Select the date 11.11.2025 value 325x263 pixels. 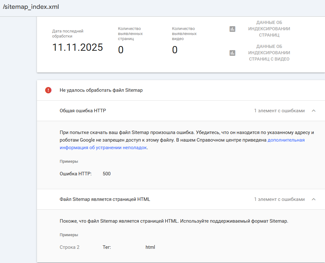pyautogui.click(x=77, y=47)
